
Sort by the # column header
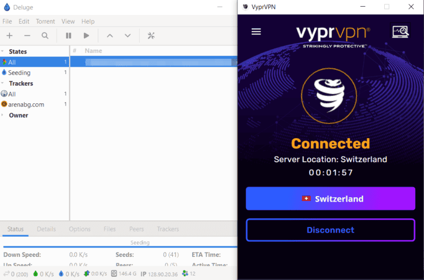coord(75,51)
